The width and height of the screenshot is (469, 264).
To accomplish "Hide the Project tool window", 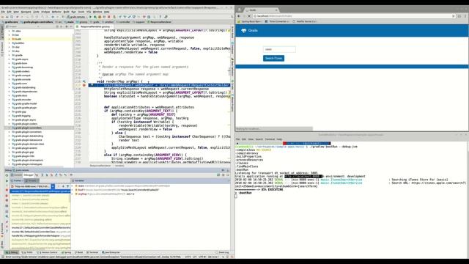I will click(x=71, y=26).
